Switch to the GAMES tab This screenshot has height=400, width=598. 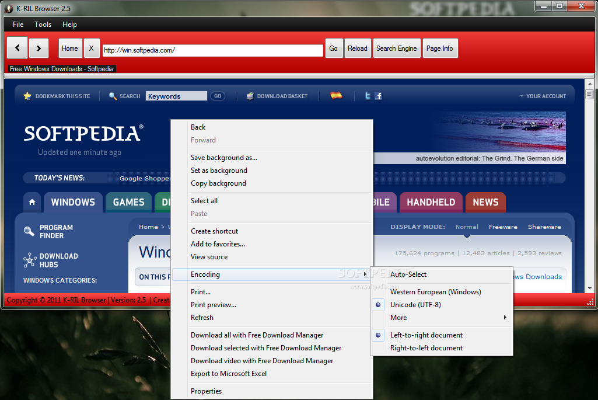(128, 202)
